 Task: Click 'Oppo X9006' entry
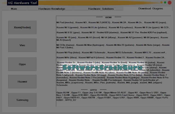tap(147, 98)
